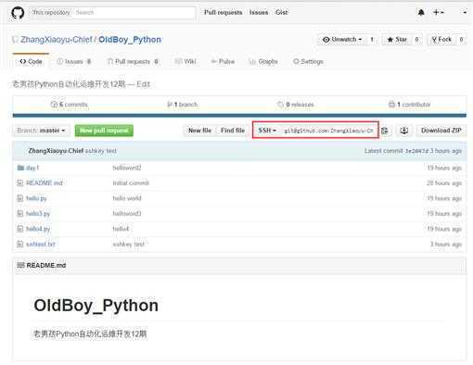473x365 pixels.
Task: Click the day1 folder icon
Action: [20, 168]
